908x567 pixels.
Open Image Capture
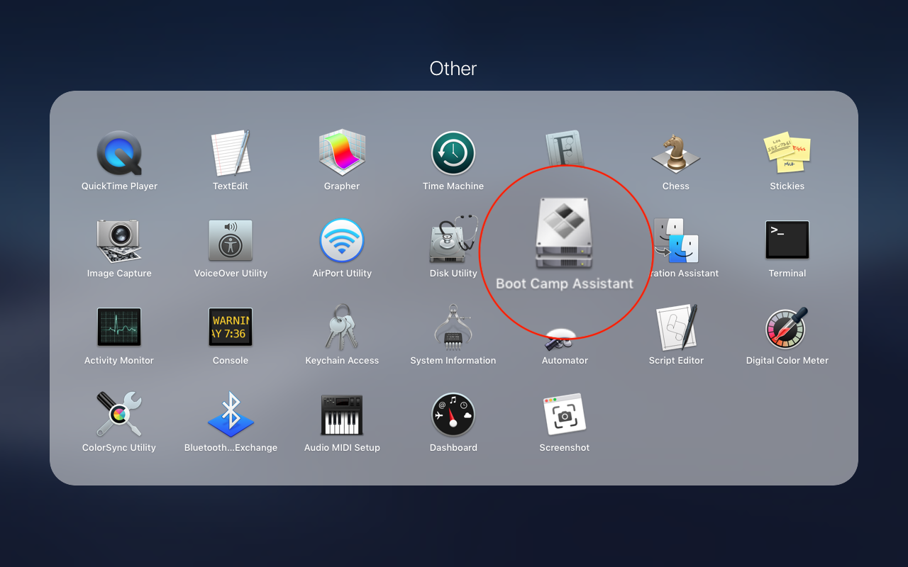(119, 240)
